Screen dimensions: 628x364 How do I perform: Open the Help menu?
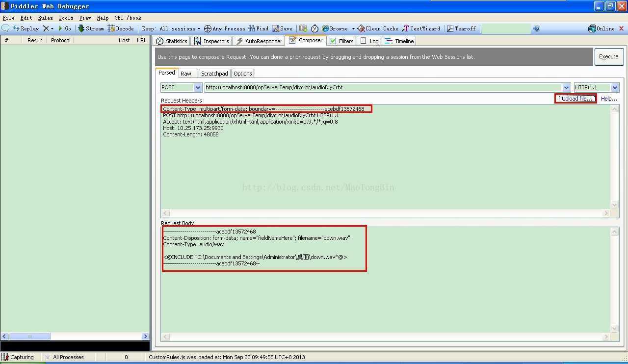[103, 18]
